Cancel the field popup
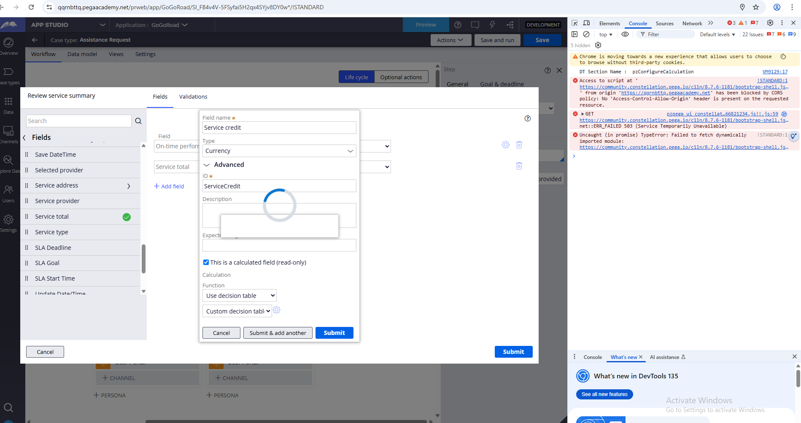Image resolution: width=801 pixels, height=423 pixels. (x=221, y=333)
